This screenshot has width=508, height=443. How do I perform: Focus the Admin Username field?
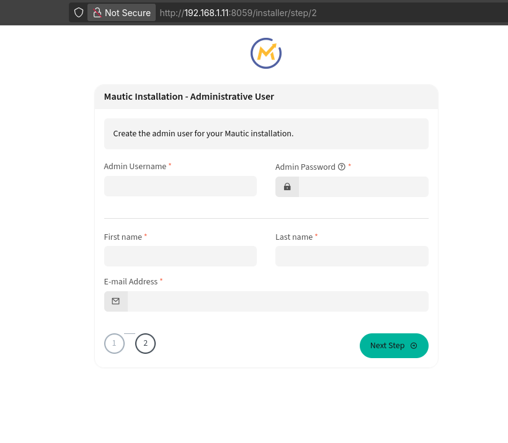pyautogui.click(x=180, y=186)
